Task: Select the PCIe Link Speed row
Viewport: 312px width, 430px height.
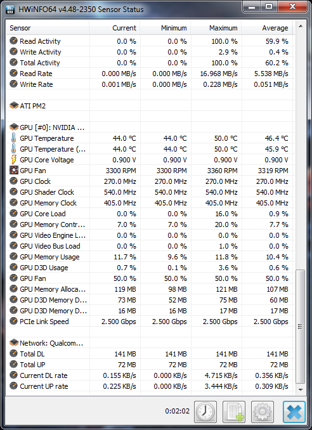Action: click(x=150, y=322)
